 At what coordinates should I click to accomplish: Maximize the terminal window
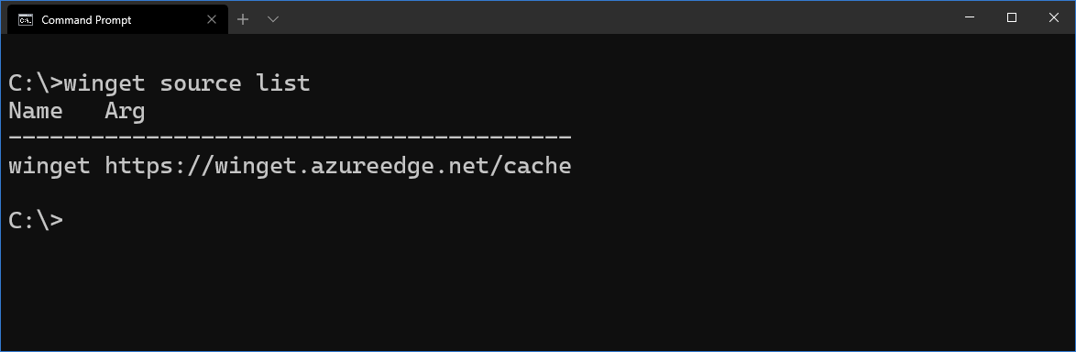(x=1012, y=17)
